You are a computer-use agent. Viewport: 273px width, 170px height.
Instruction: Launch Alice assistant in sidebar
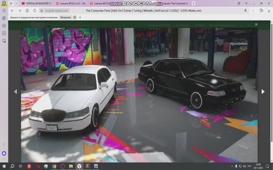pos(4,153)
